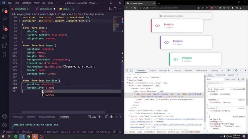The width and height of the screenshot is (248, 139).
Task: Switch to the index.html editor tab
Action: (x=20, y=9)
